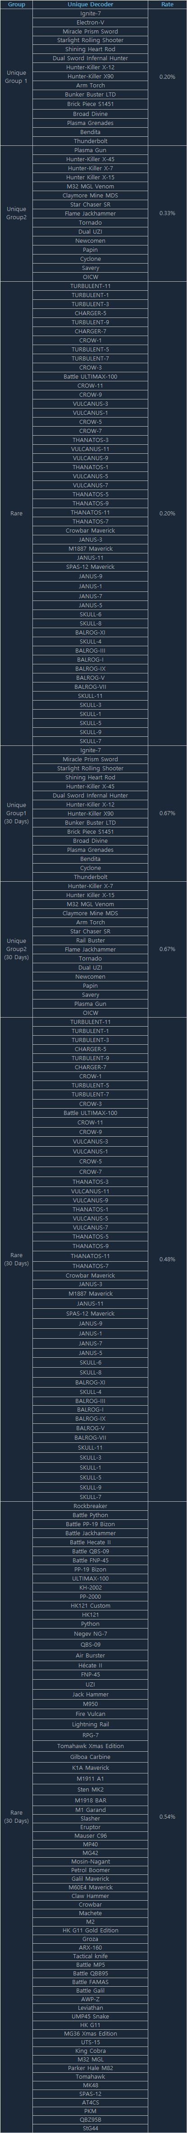Click the Battle Python row

pyautogui.click(x=91, y=1514)
